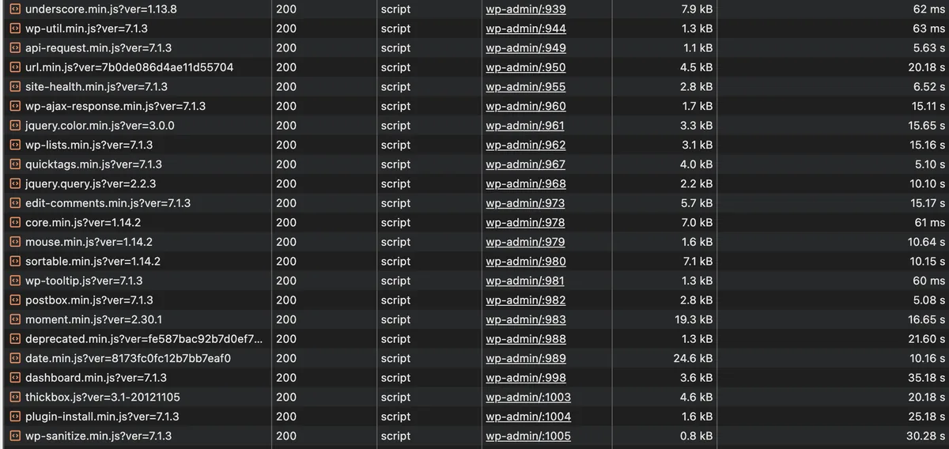The image size is (949, 449).
Task: Follow initiator link wp-admin/:978
Action: 526,223
